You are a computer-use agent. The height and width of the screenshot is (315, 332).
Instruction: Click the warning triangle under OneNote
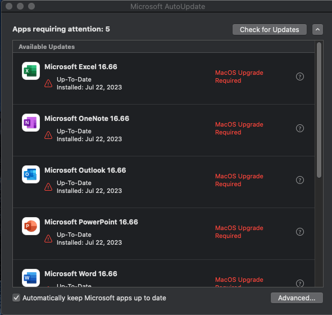click(x=48, y=135)
